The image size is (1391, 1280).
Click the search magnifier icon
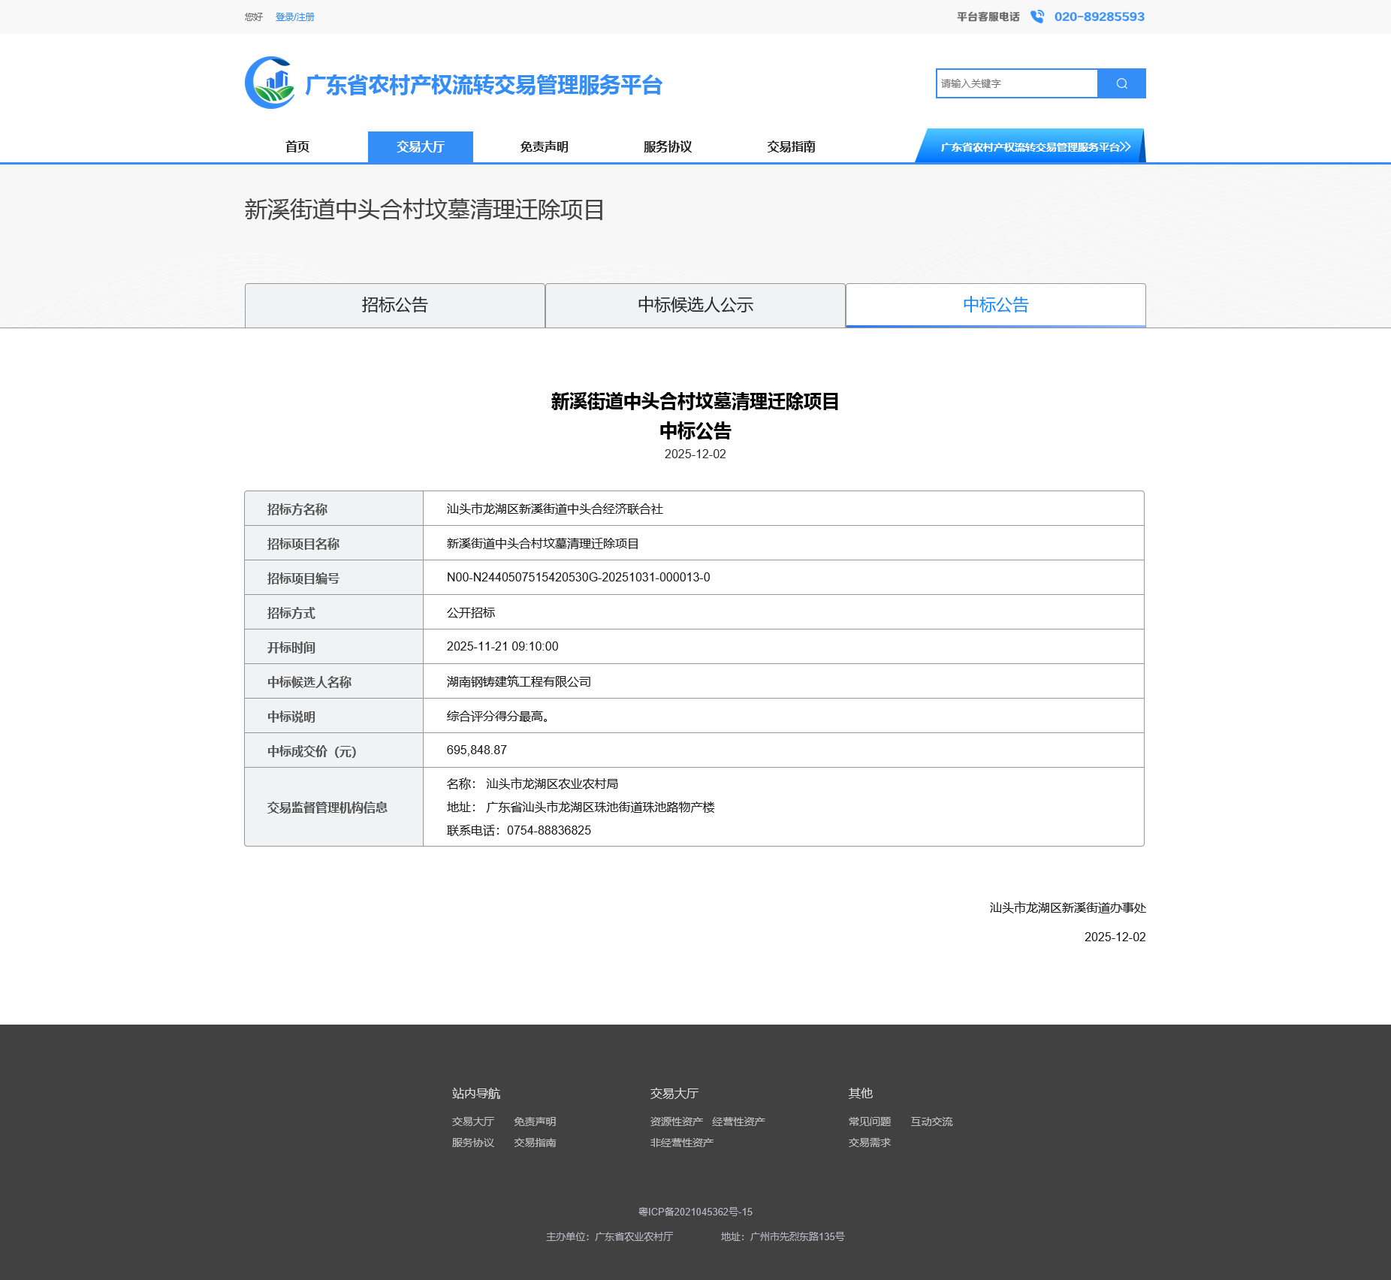click(x=1121, y=83)
